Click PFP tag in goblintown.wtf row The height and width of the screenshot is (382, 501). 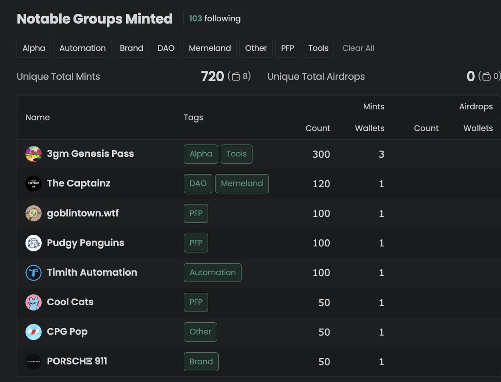196,213
